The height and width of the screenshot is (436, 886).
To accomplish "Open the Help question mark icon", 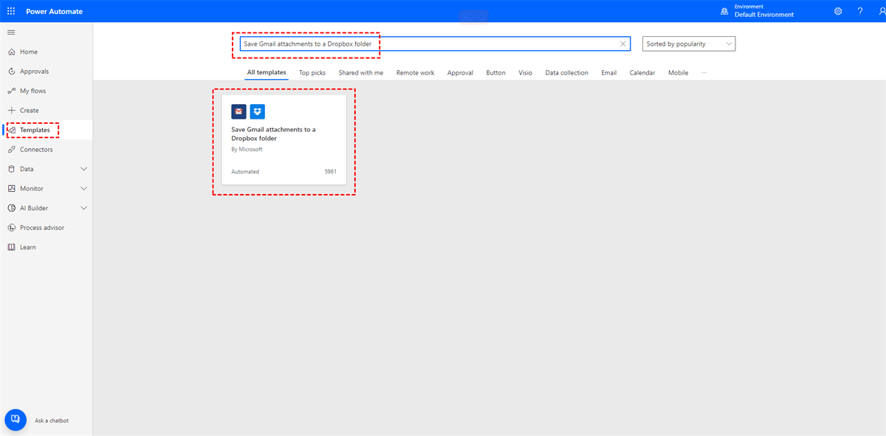I will [860, 12].
